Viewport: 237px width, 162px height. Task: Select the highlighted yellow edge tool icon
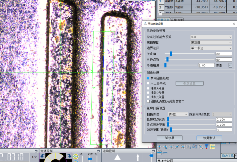click(213, 147)
